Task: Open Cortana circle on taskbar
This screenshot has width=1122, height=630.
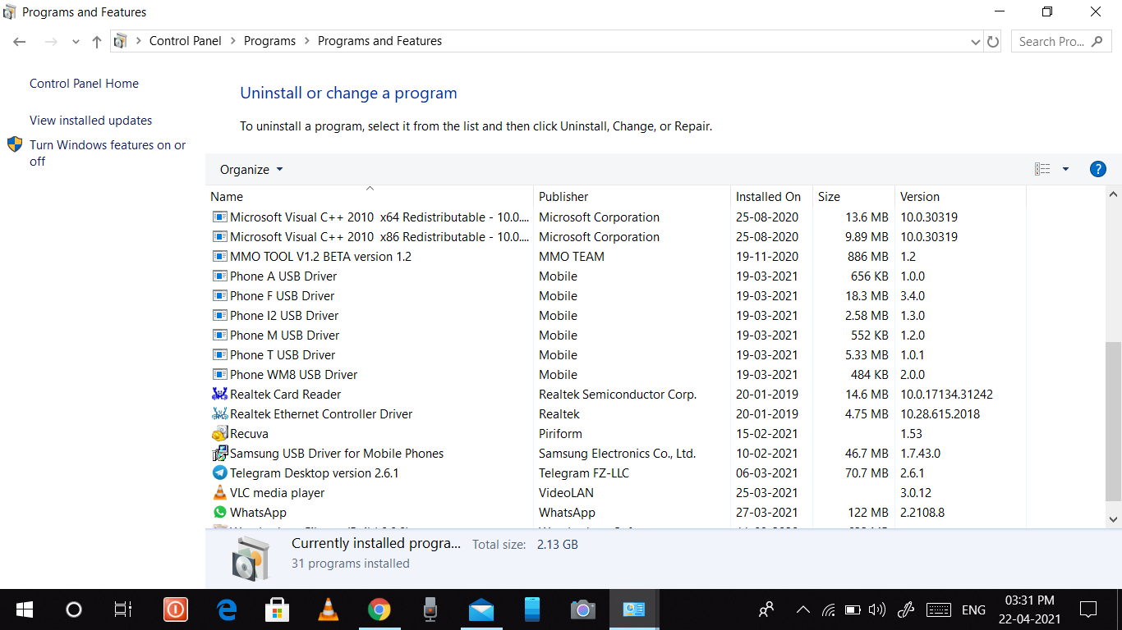Action: click(74, 609)
